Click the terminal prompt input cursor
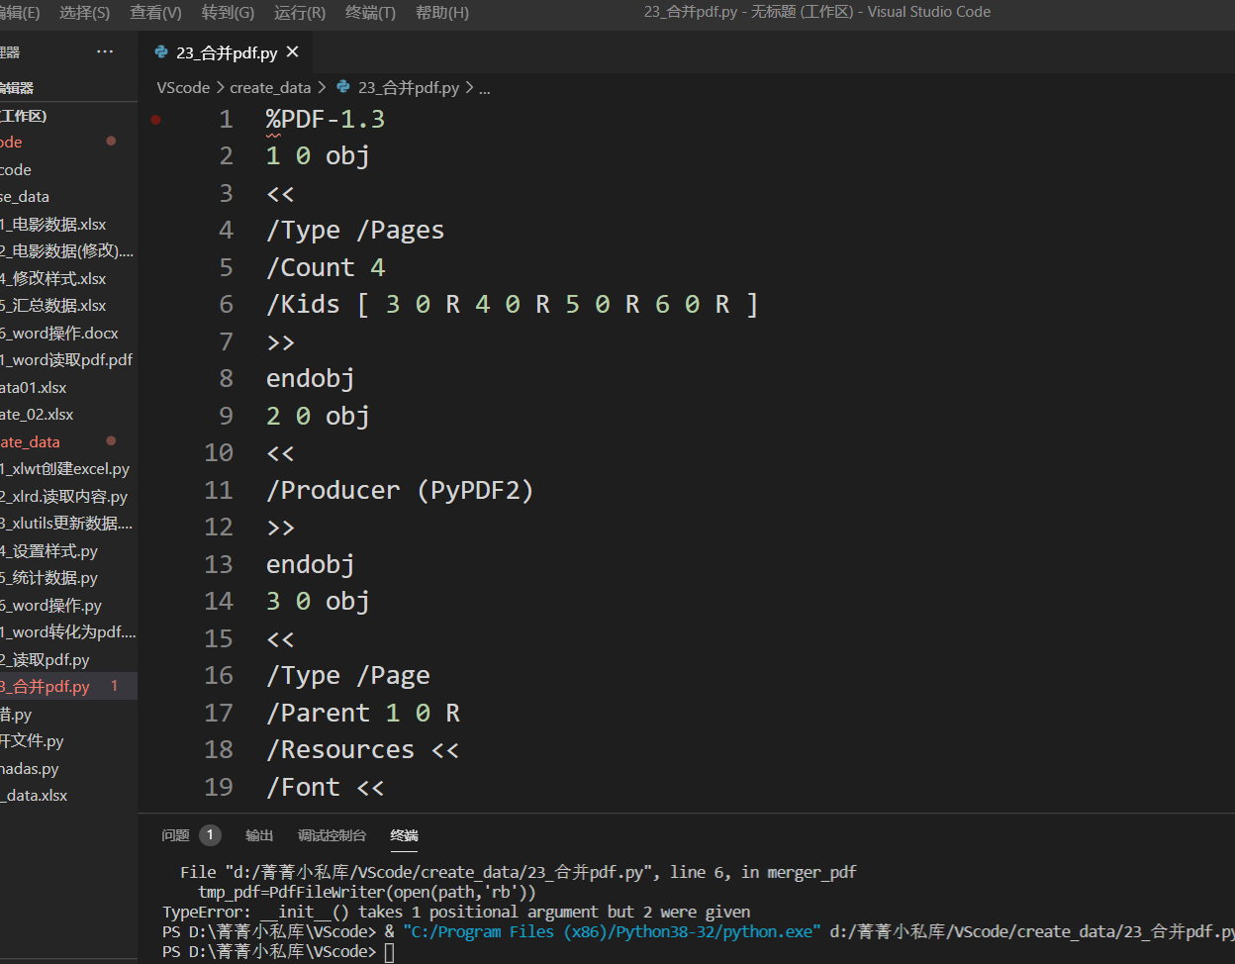The height and width of the screenshot is (964, 1235). click(390, 952)
